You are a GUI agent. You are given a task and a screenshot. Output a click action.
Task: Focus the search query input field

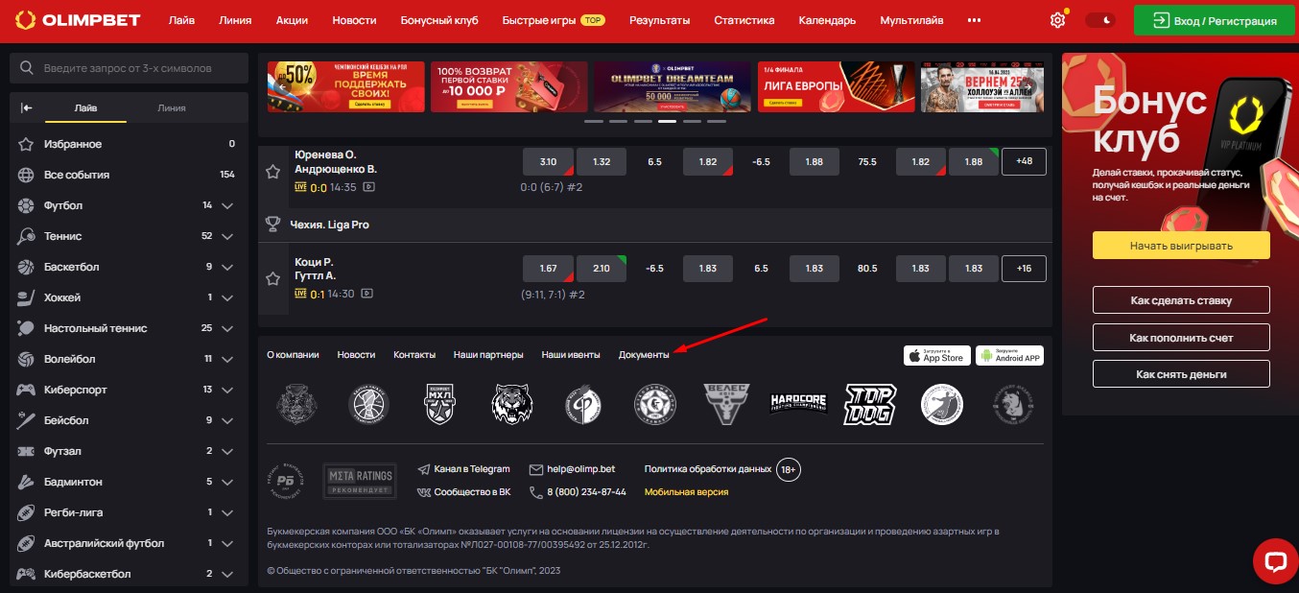click(x=129, y=68)
